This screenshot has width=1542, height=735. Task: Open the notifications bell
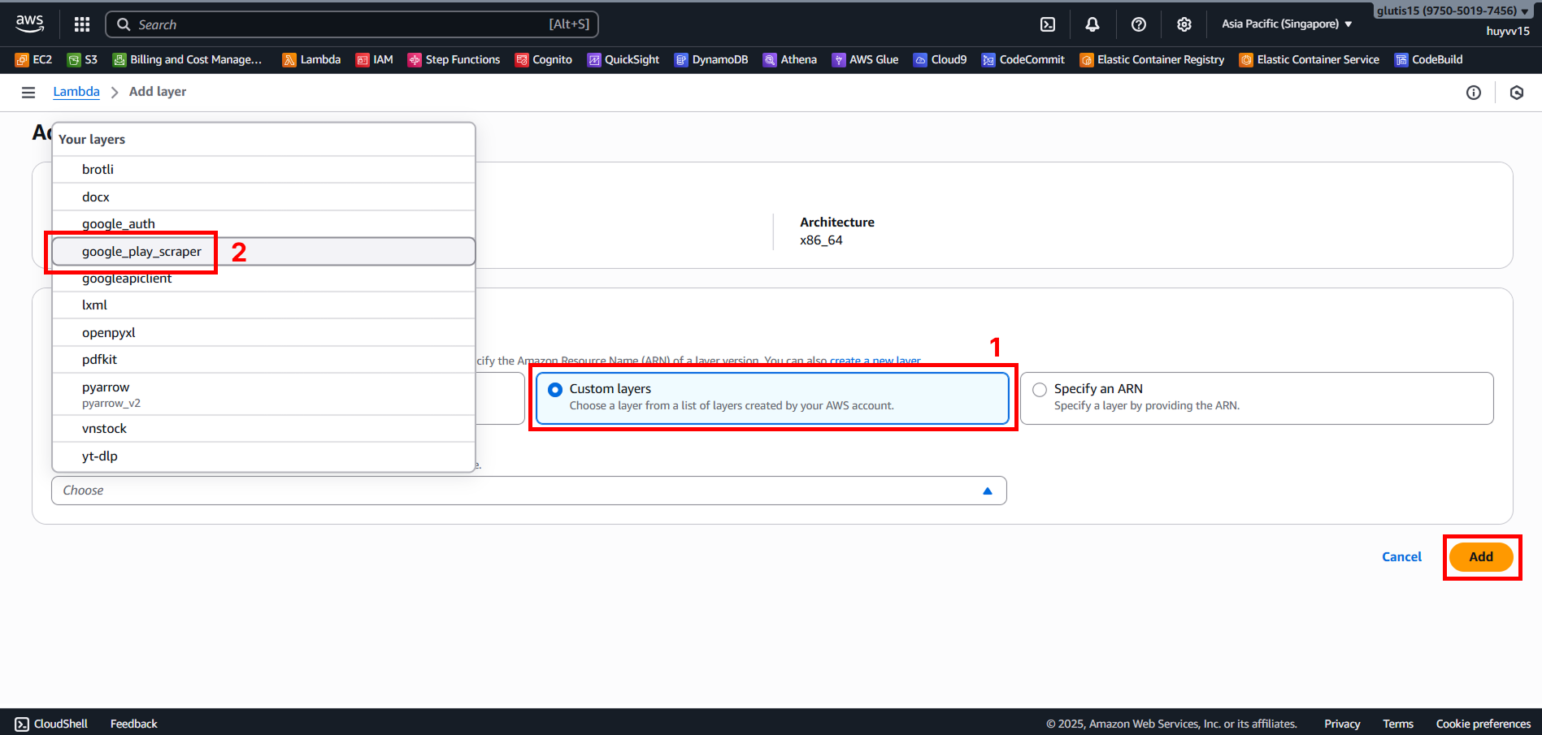1092,24
